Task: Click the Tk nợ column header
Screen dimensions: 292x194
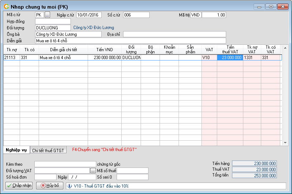Action: point(12,49)
